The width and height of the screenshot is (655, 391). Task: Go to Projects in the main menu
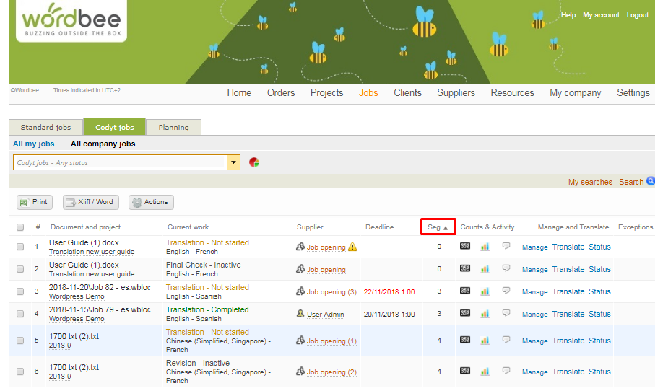326,92
